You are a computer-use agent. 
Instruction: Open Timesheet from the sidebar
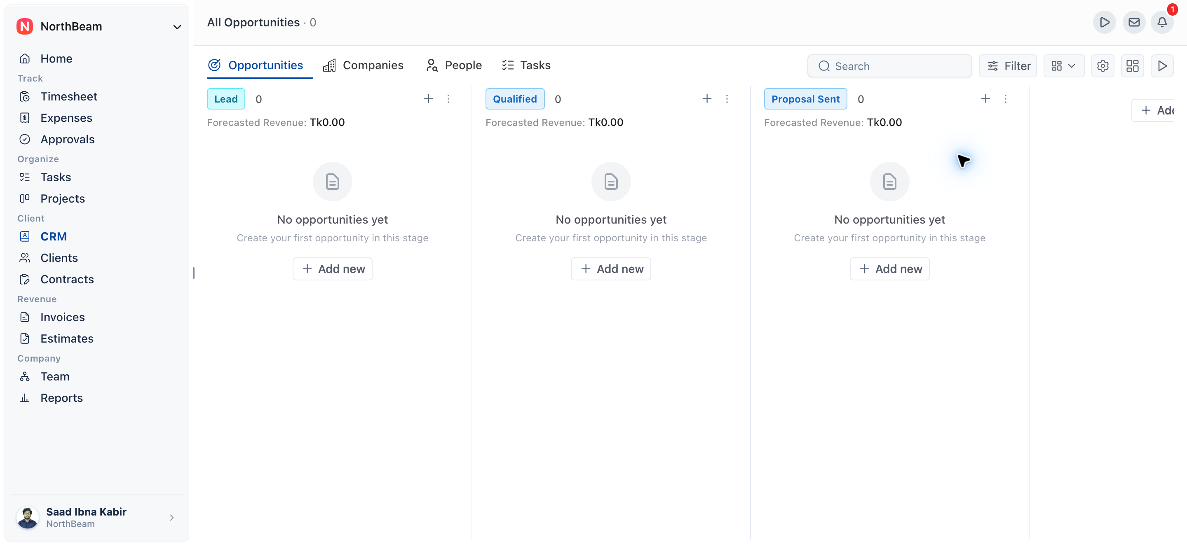click(69, 96)
